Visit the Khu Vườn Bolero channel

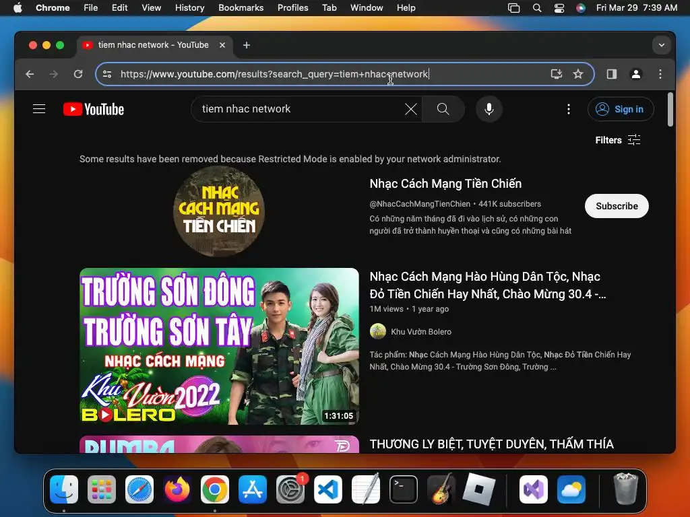(x=421, y=331)
